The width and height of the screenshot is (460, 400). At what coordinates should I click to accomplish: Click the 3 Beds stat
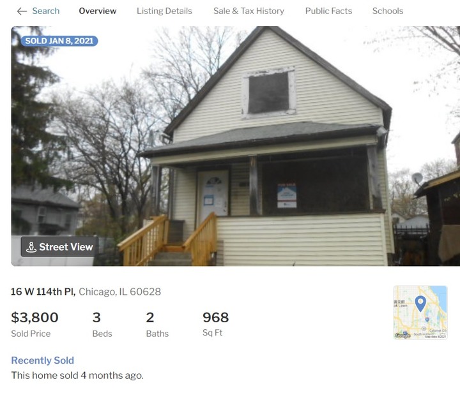click(102, 324)
